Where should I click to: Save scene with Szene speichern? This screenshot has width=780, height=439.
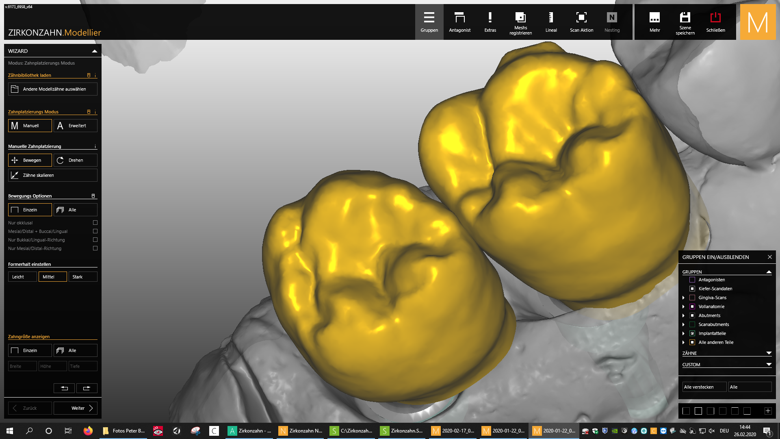[685, 22]
